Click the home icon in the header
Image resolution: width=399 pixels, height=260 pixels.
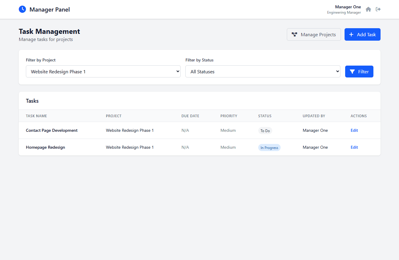coord(368,9)
